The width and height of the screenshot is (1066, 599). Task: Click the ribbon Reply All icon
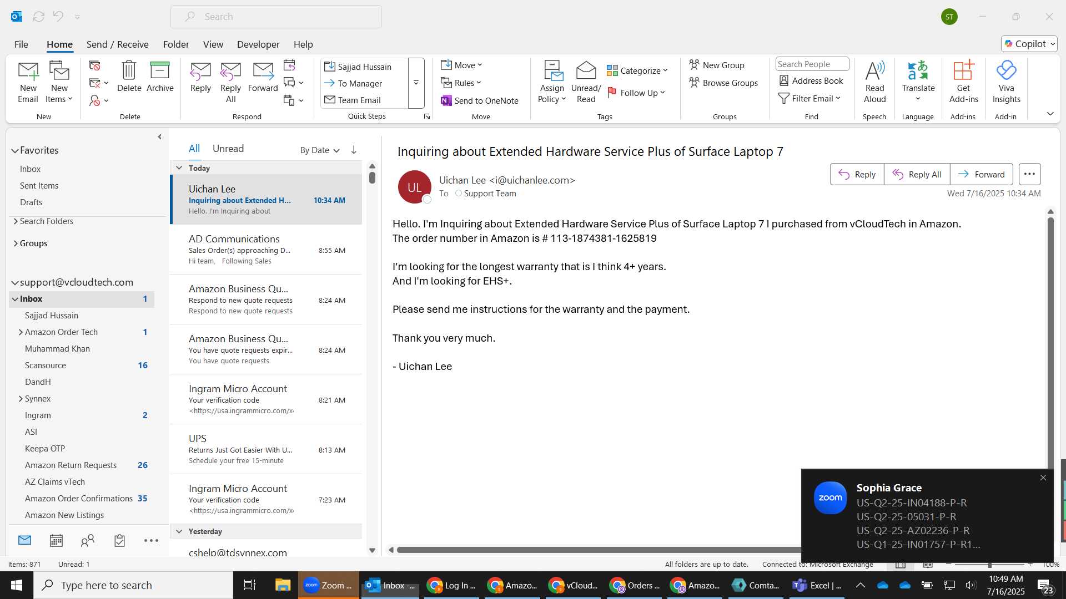tap(230, 71)
